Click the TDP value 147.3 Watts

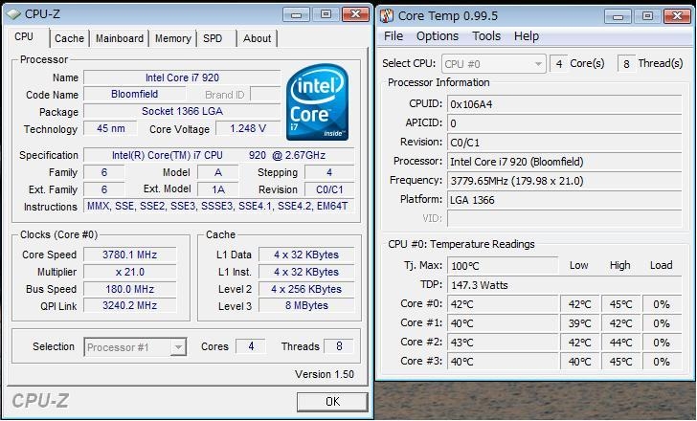565,285
